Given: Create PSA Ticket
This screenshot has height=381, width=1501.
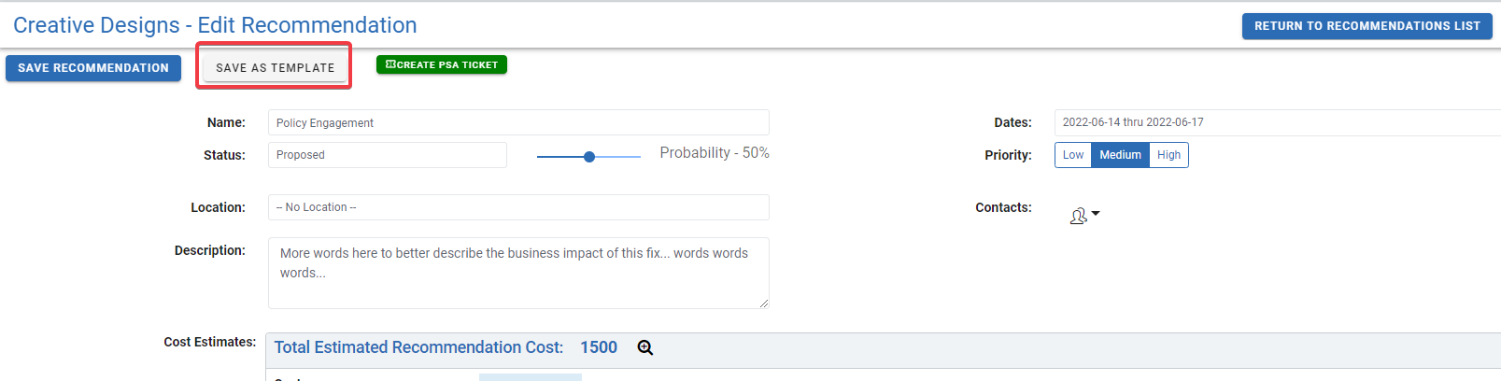Looking at the screenshot, I should click(x=442, y=64).
